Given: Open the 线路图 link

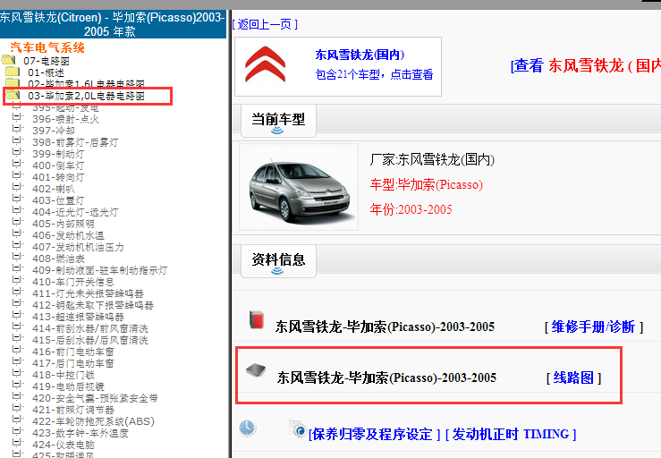Looking at the screenshot, I should pyautogui.click(x=573, y=377).
